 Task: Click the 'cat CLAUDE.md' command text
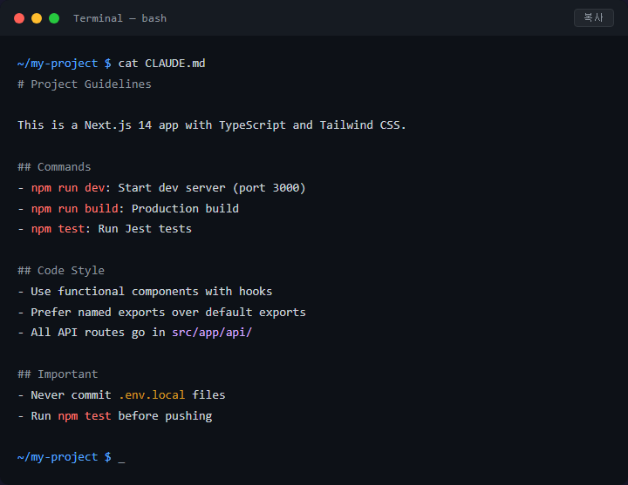click(x=161, y=64)
